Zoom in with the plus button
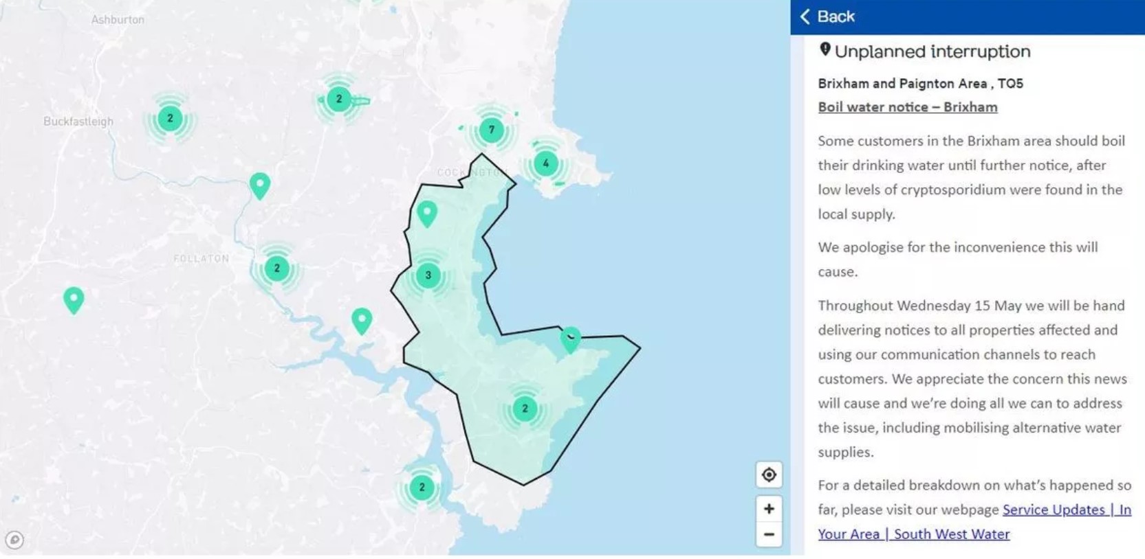This screenshot has height=559, width=1145. point(769,509)
